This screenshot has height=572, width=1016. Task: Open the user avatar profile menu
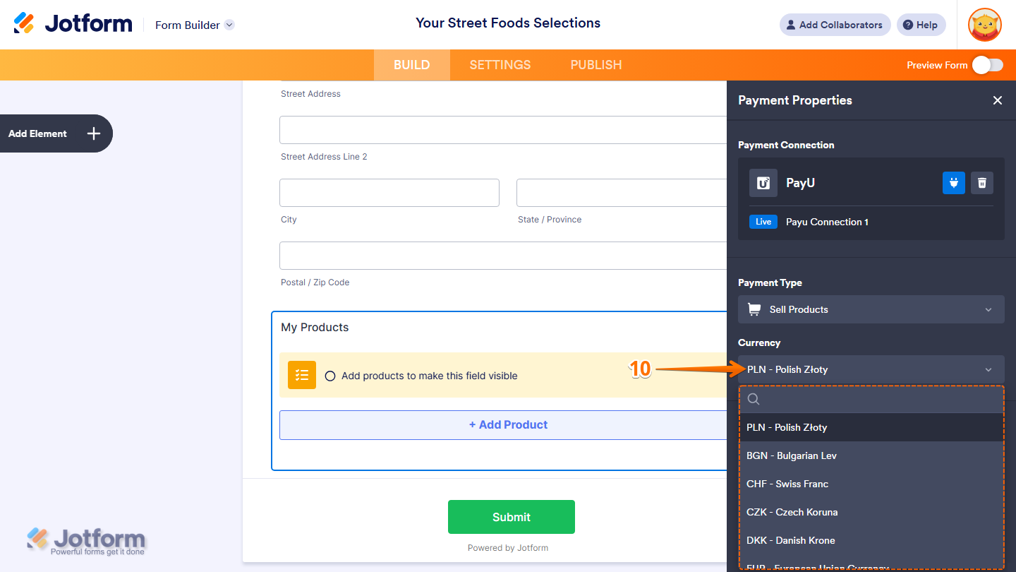(985, 25)
